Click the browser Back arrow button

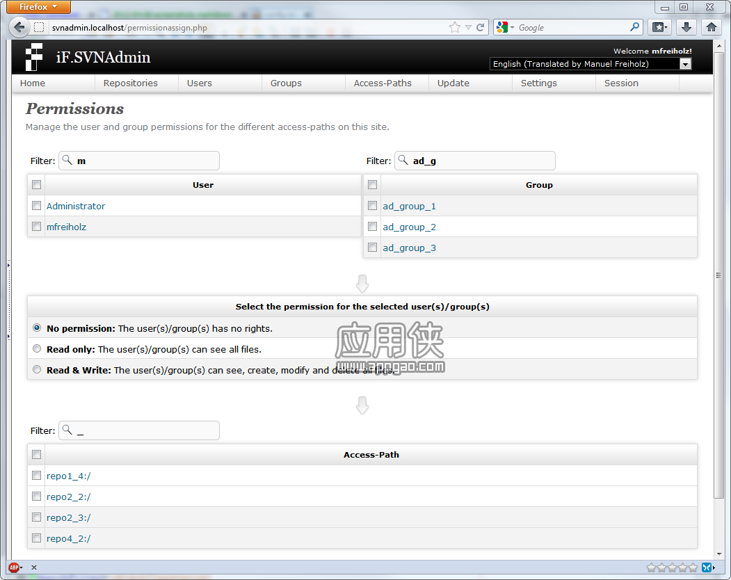(x=19, y=27)
